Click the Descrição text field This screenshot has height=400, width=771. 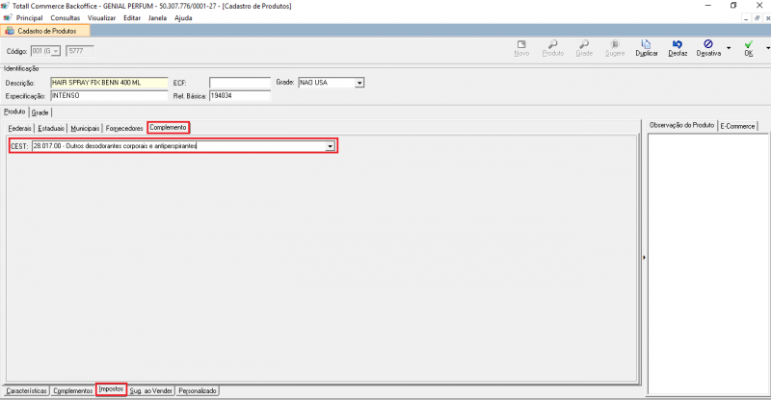[108, 83]
